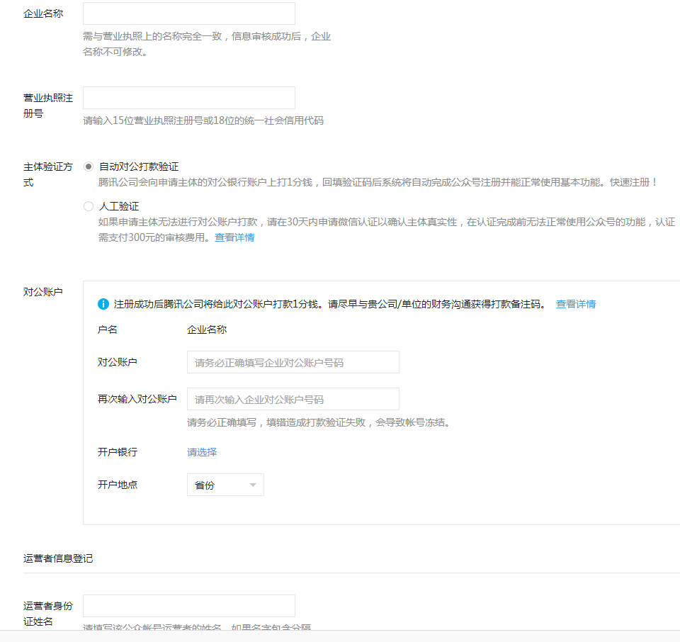
Task: Click the 运营者身份证姓名 input field
Action: (x=188, y=606)
